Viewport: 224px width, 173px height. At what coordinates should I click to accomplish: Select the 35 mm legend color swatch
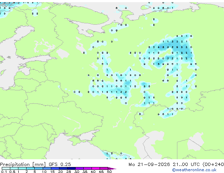[88, 168]
